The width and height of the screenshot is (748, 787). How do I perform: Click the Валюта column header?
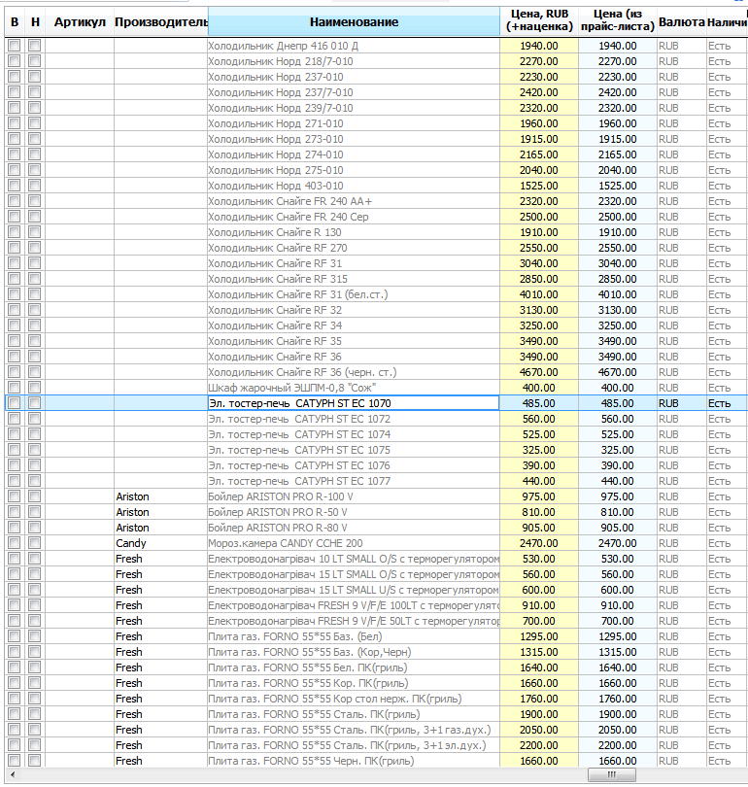682,22
